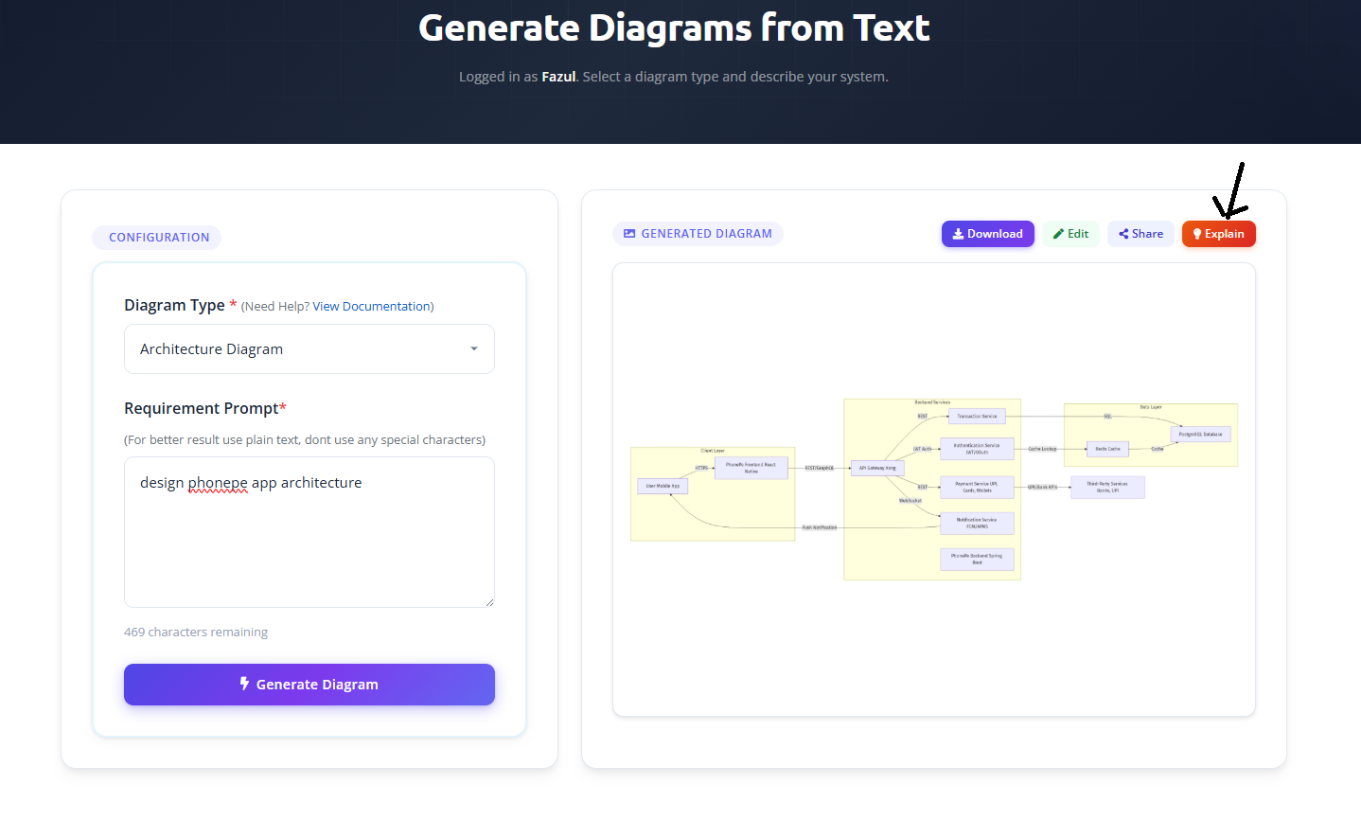This screenshot has width=1361, height=820.
Task: Click the User Mobile App diagram node
Action: coord(663,486)
